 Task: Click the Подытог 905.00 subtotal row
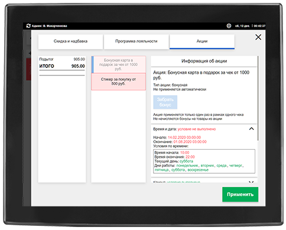point(62,59)
